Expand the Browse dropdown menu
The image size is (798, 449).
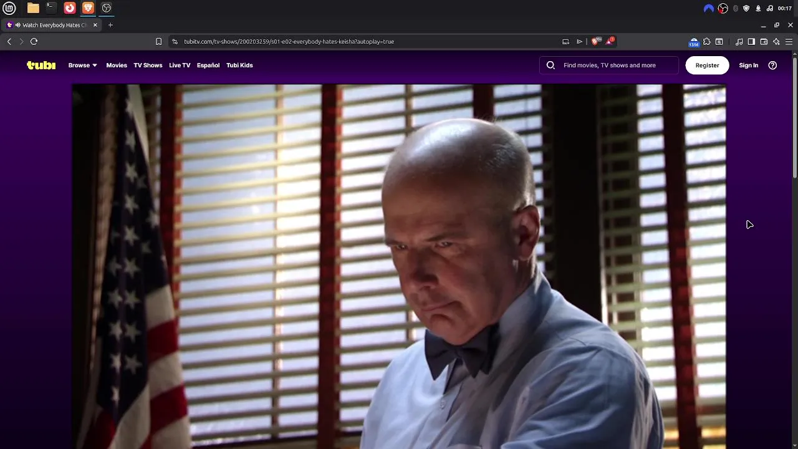click(x=82, y=65)
